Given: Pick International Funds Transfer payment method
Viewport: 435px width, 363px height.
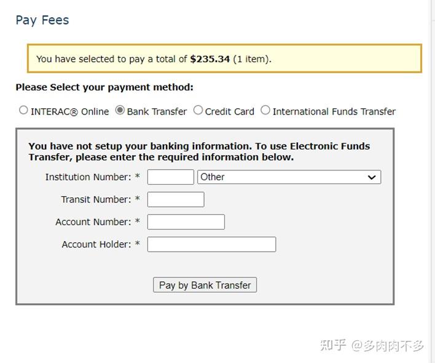Looking at the screenshot, I should (x=265, y=111).
